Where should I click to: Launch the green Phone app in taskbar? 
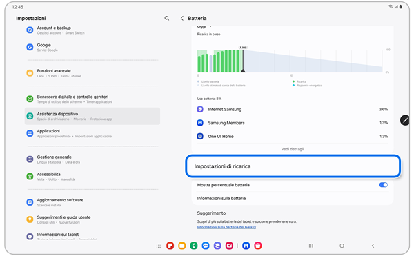(194, 246)
